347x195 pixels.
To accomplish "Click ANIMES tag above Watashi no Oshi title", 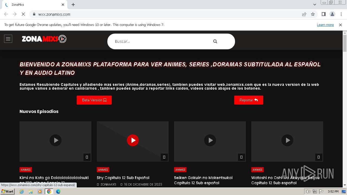I will [258, 170].
